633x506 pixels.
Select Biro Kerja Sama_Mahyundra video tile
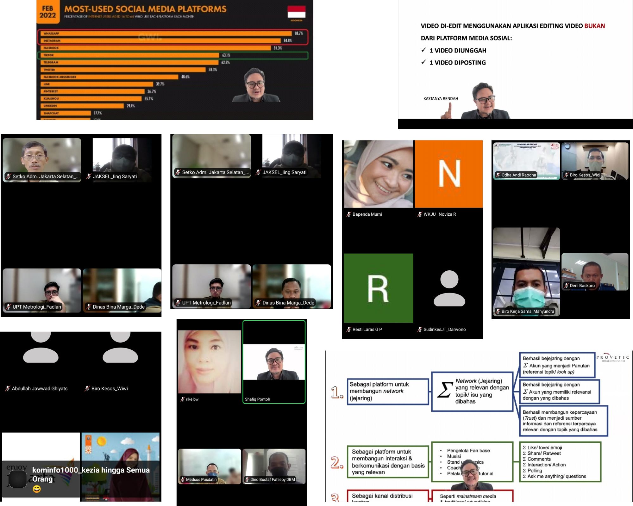526,271
